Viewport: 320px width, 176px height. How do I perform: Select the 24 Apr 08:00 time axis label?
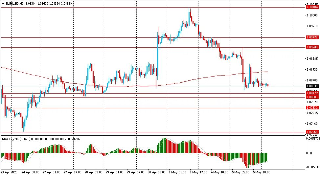(31, 172)
